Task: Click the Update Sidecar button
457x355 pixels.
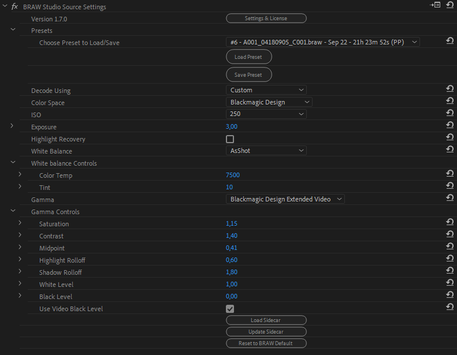Action: point(266,332)
